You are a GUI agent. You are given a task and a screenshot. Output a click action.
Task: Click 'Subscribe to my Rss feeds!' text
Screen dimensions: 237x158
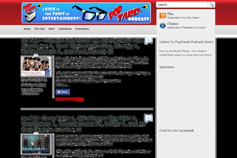(183, 18)
